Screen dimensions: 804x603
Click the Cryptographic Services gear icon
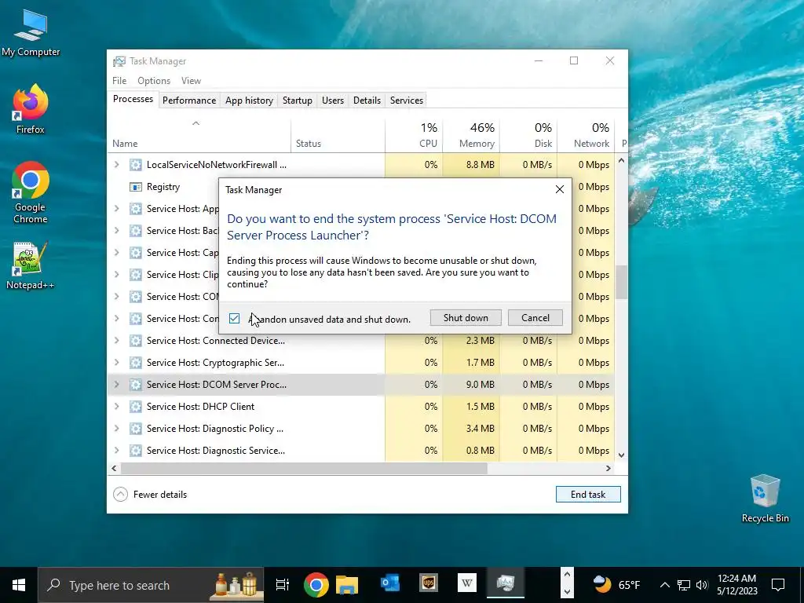pos(135,363)
